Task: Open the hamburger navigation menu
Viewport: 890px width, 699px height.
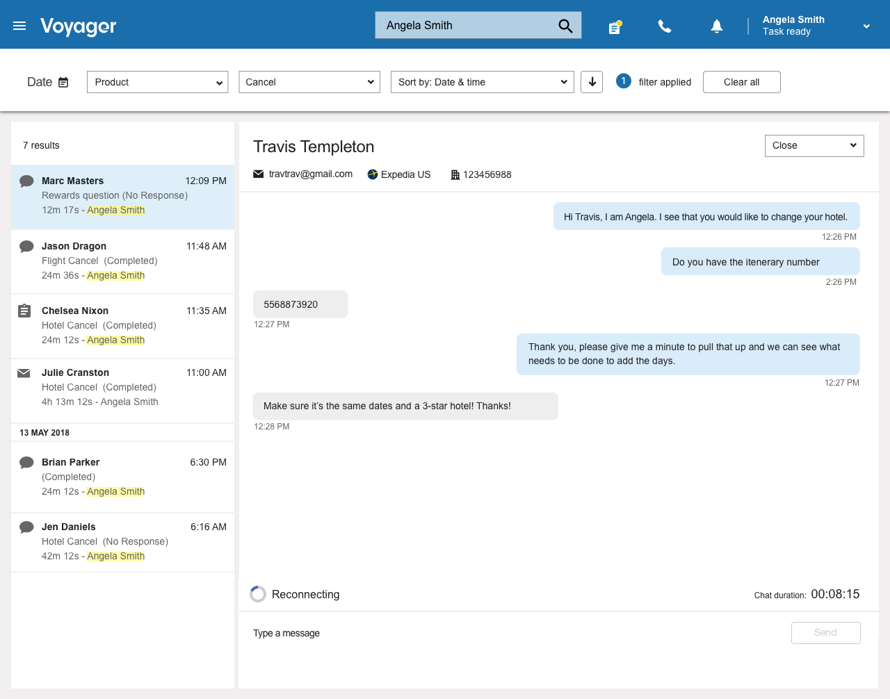Action: tap(19, 26)
